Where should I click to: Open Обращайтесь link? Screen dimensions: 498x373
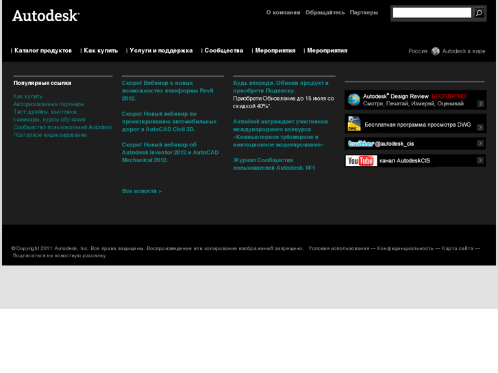(325, 13)
